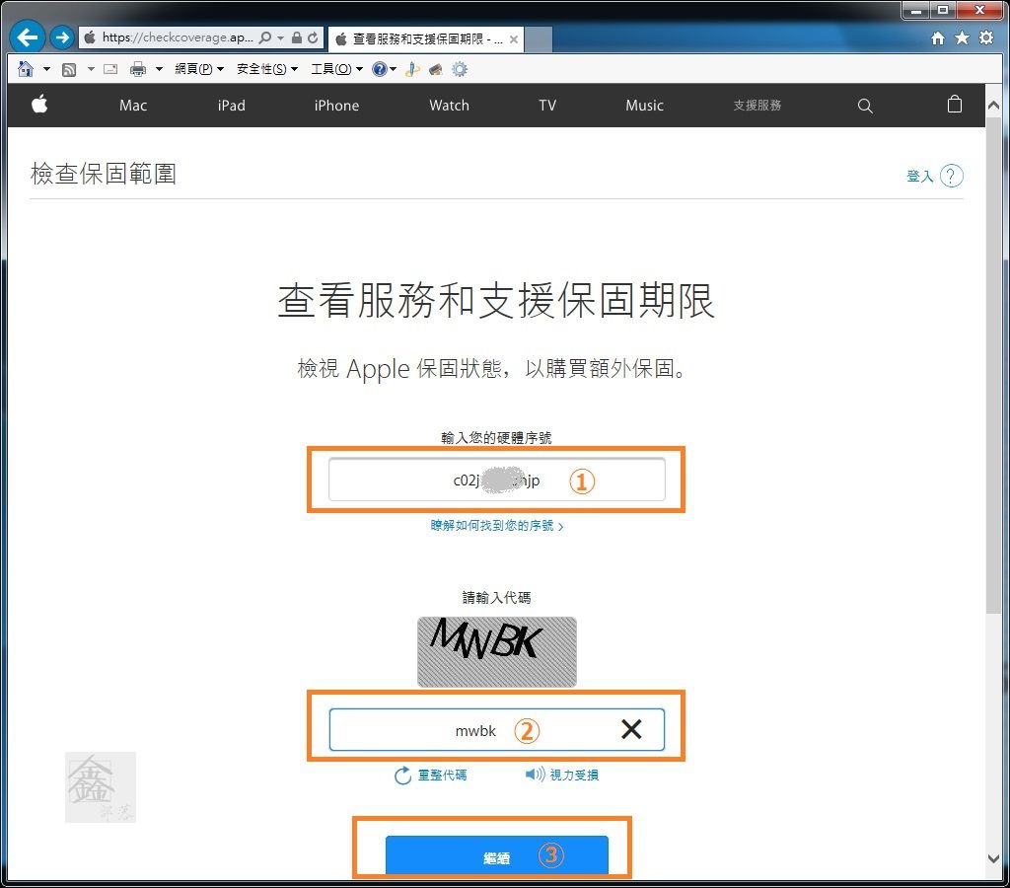Open the 支援服務 navigation item
1010x888 pixels.
pos(757,105)
